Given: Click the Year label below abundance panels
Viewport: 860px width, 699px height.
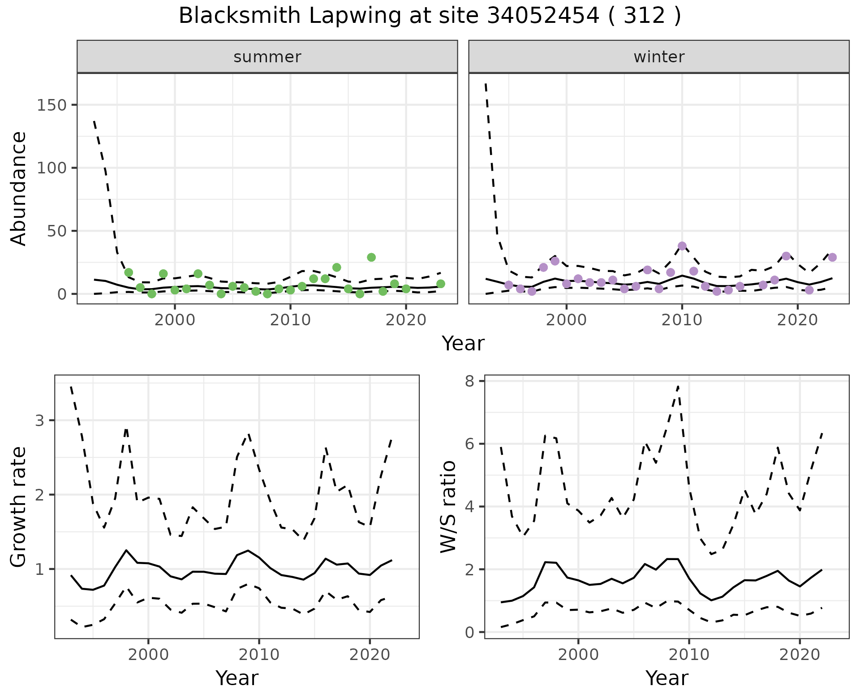Looking at the screenshot, I should point(463,344).
